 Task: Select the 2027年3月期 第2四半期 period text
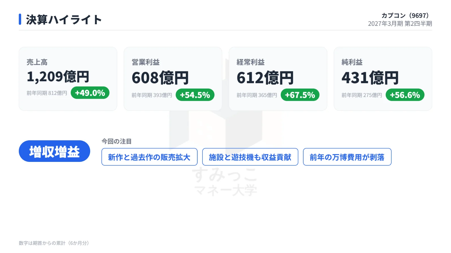pyautogui.click(x=400, y=24)
